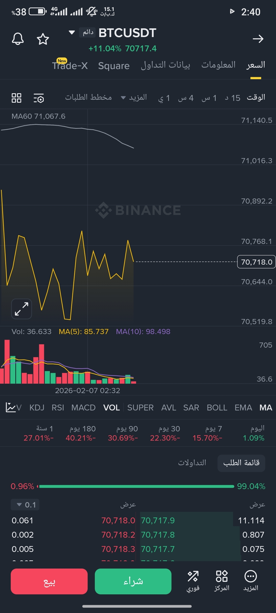The width and height of the screenshot is (276, 613).
Task: Tap 1 سنة performance -27.01%
Action: point(39,433)
